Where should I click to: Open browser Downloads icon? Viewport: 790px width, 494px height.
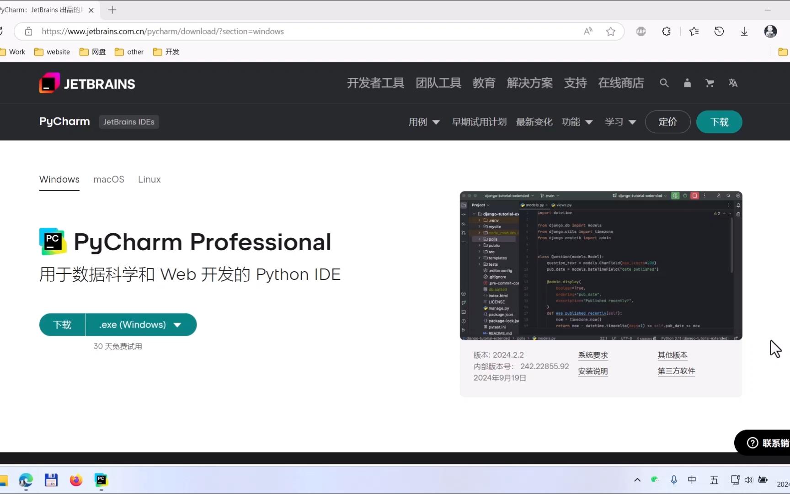tap(744, 31)
